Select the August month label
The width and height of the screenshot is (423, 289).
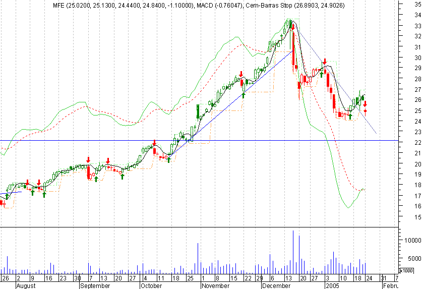pyautogui.click(x=26, y=285)
